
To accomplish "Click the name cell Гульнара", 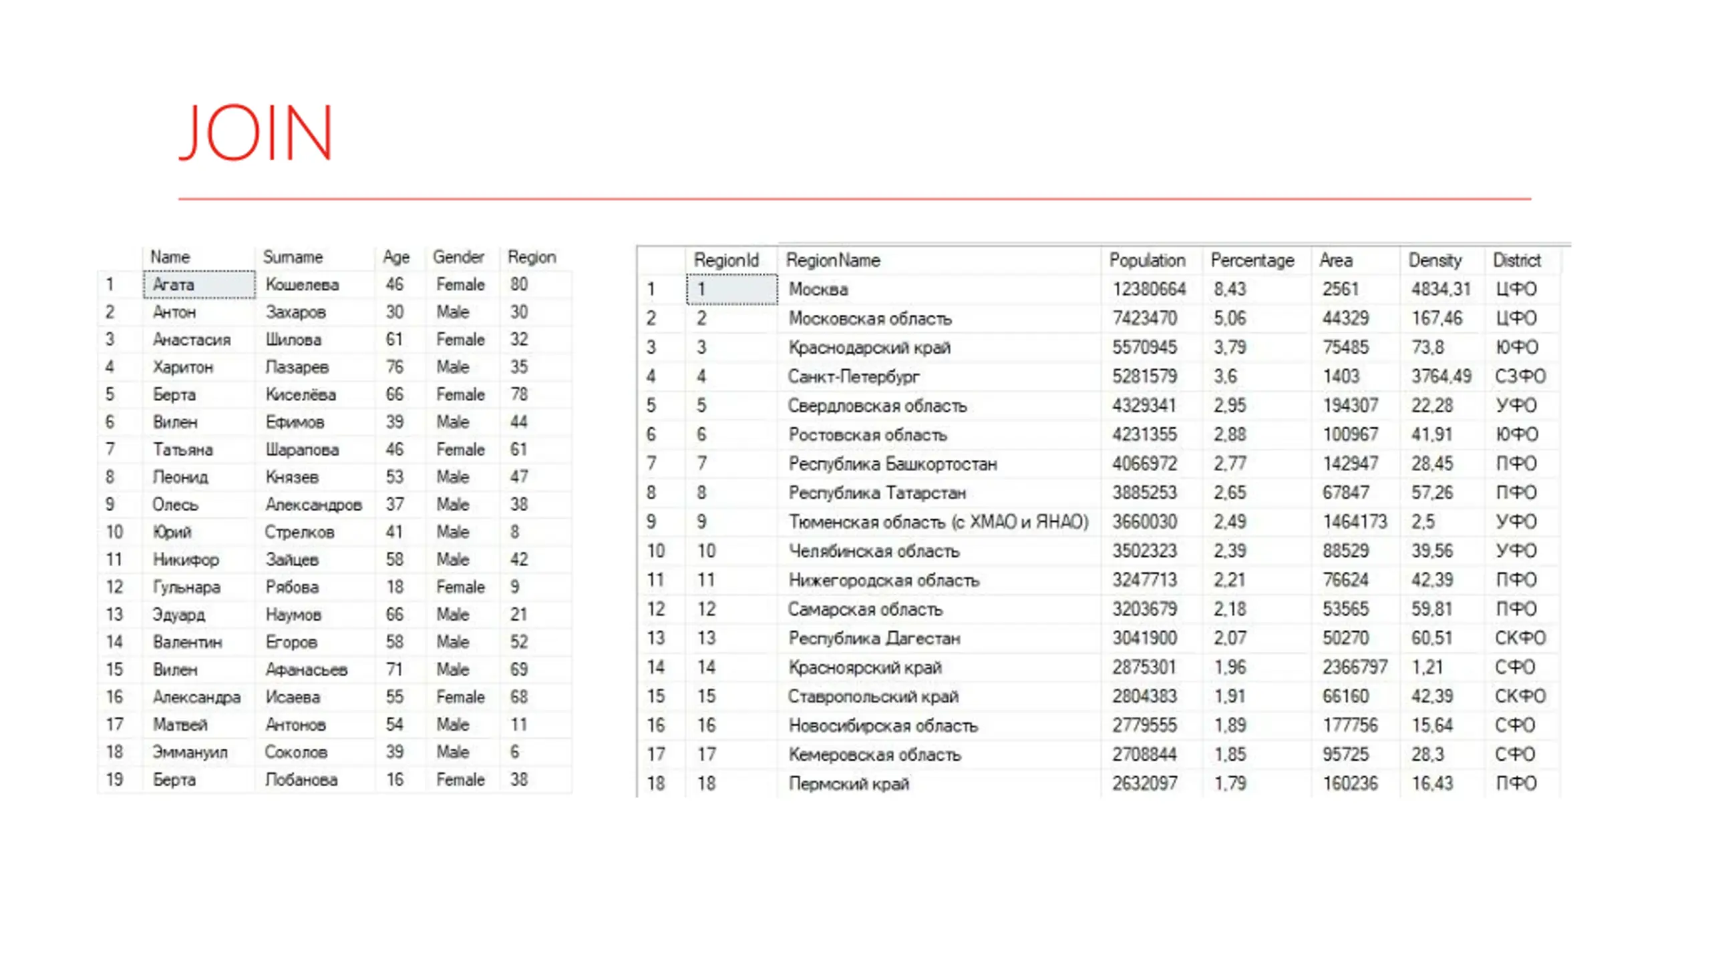I will (x=186, y=587).
